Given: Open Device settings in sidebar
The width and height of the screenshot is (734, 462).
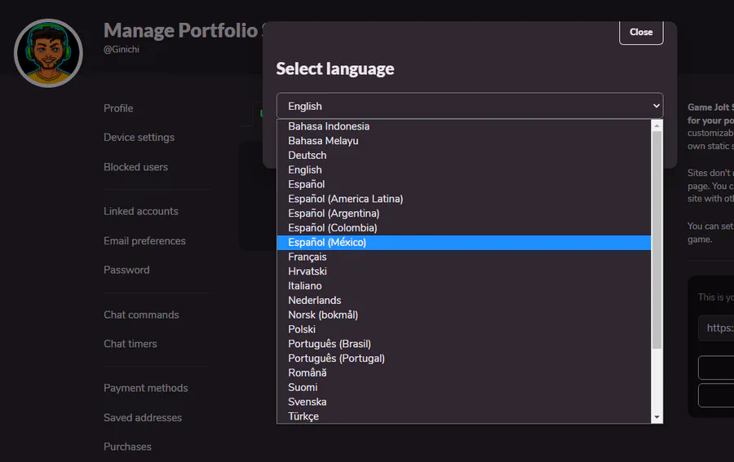Looking at the screenshot, I should (139, 138).
